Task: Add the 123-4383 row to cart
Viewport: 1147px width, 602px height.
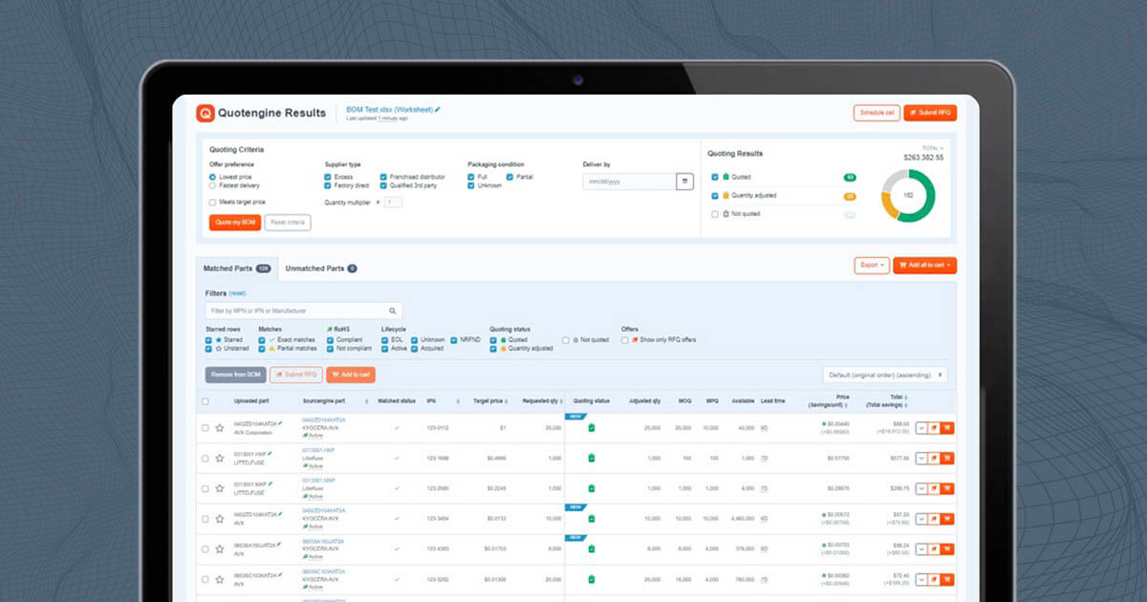Action: tap(947, 549)
